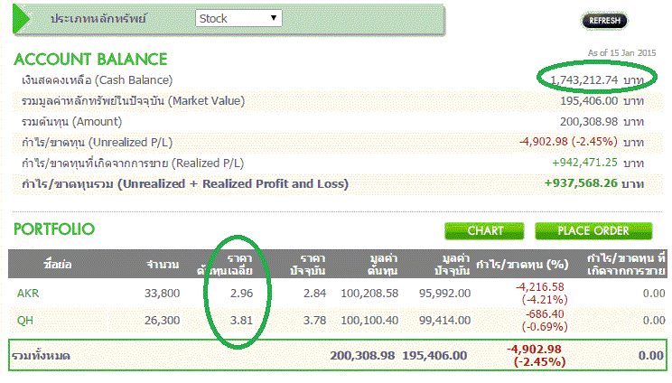The image size is (672, 383).
Task: Click the Realized P/L value +942,471.25
Action: coord(584,163)
